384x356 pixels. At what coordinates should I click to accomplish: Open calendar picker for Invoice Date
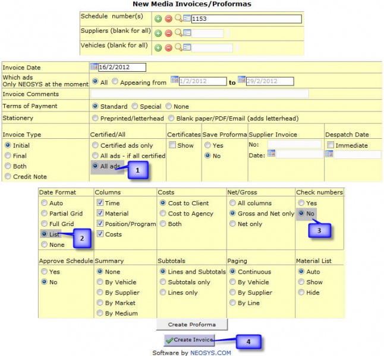pos(94,66)
